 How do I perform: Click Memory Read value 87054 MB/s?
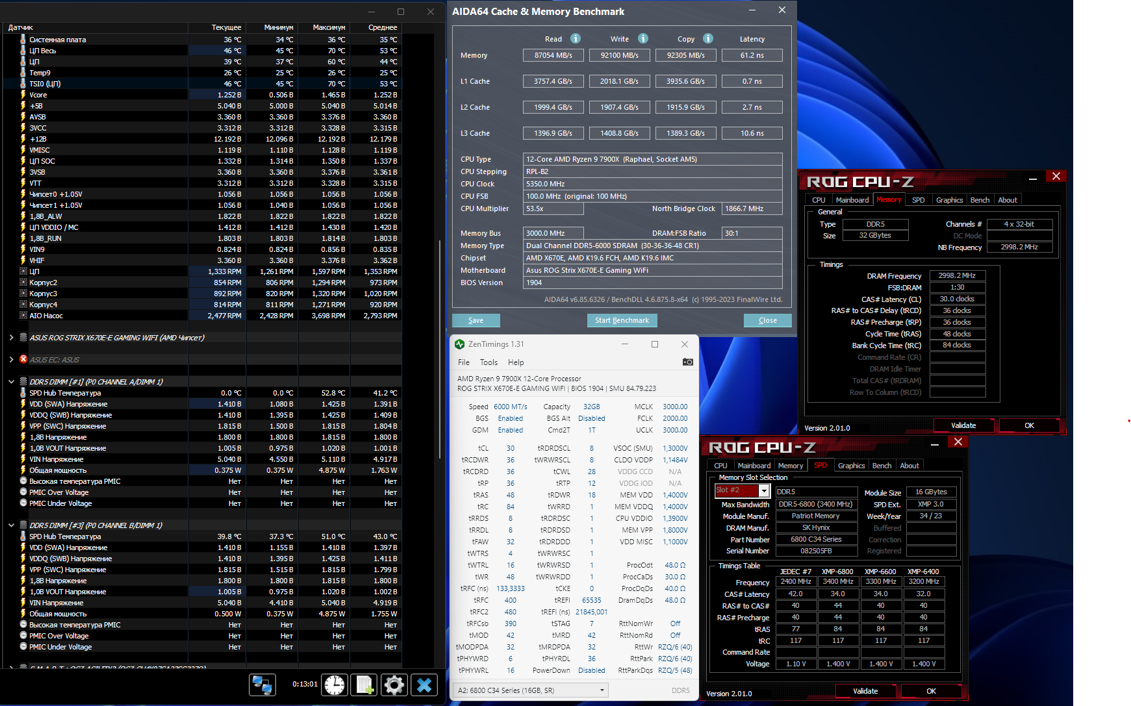tap(553, 55)
